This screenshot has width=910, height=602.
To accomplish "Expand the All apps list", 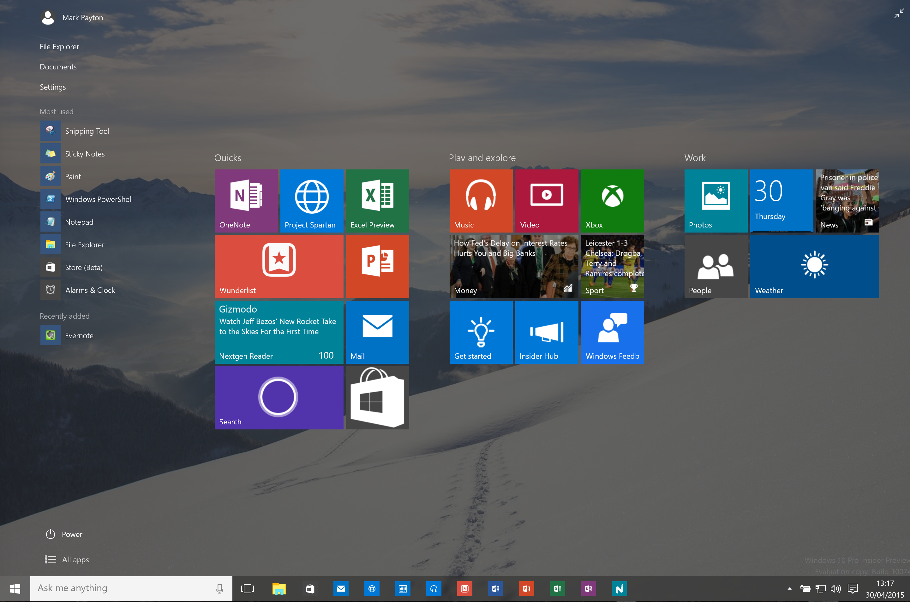I will click(67, 559).
